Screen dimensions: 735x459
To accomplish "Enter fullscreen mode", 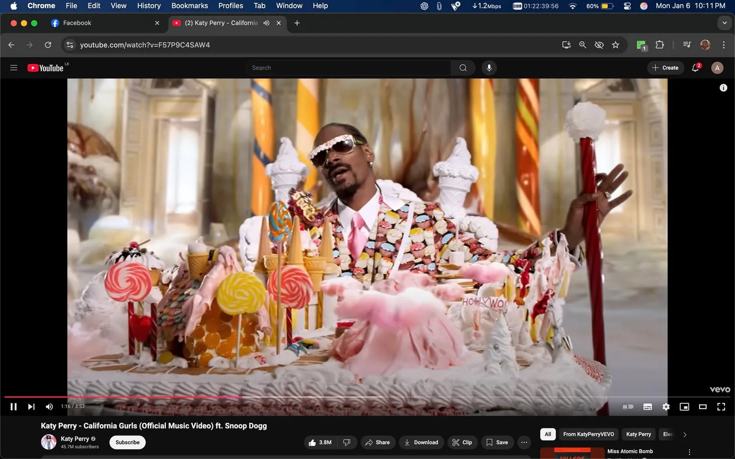I will click(x=721, y=406).
